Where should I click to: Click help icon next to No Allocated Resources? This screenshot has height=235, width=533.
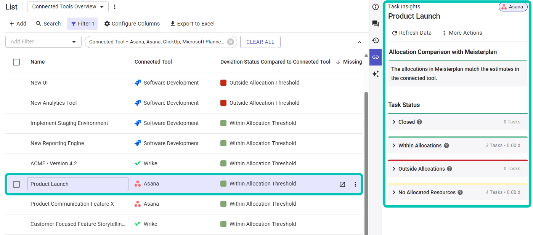pos(460,192)
